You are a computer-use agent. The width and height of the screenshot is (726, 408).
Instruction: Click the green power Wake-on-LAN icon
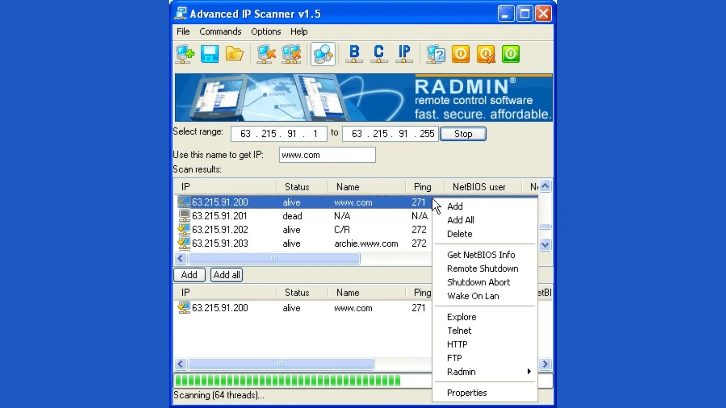point(510,54)
